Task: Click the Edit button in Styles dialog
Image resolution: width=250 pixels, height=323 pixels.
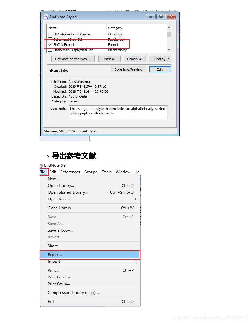Action: tap(160, 69)
